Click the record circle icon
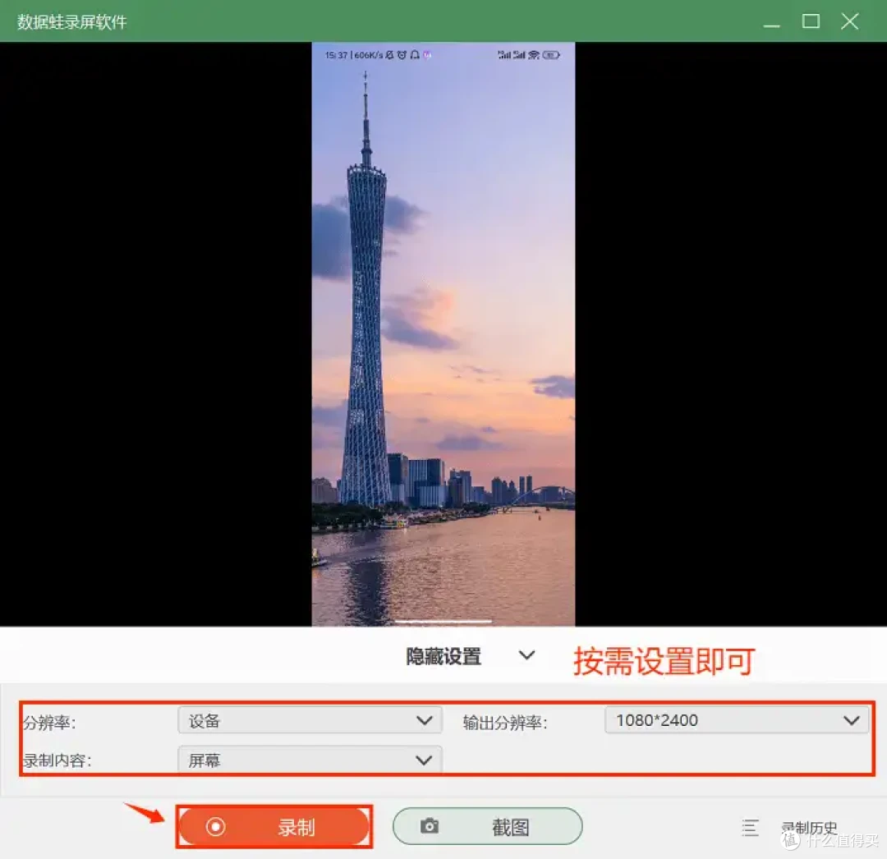This screenshot has width=887, height=859. pyautogui.click(x=215, y=827)
